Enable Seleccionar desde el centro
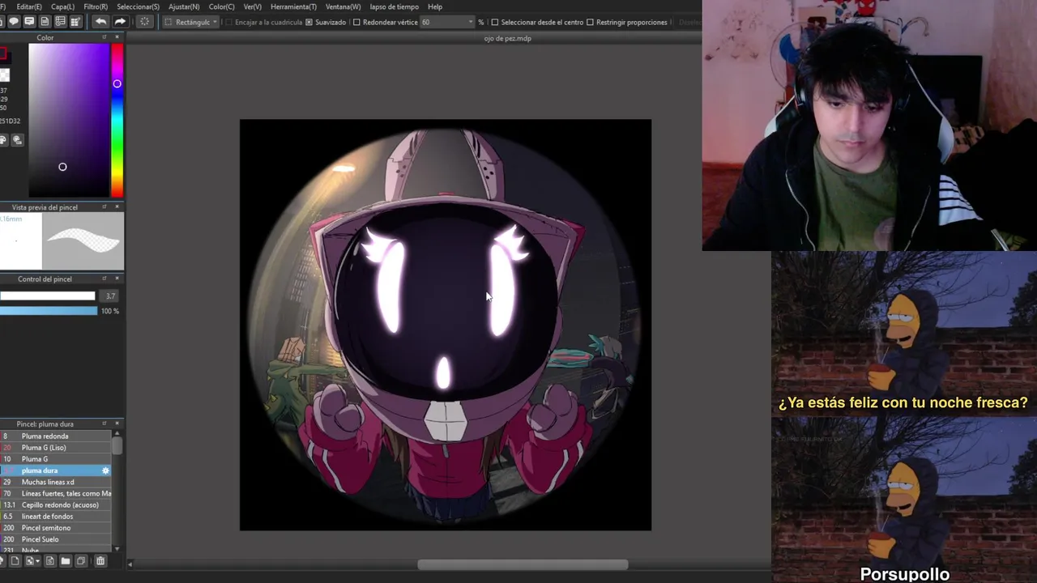1037x583 pixels. coord(495,22)
